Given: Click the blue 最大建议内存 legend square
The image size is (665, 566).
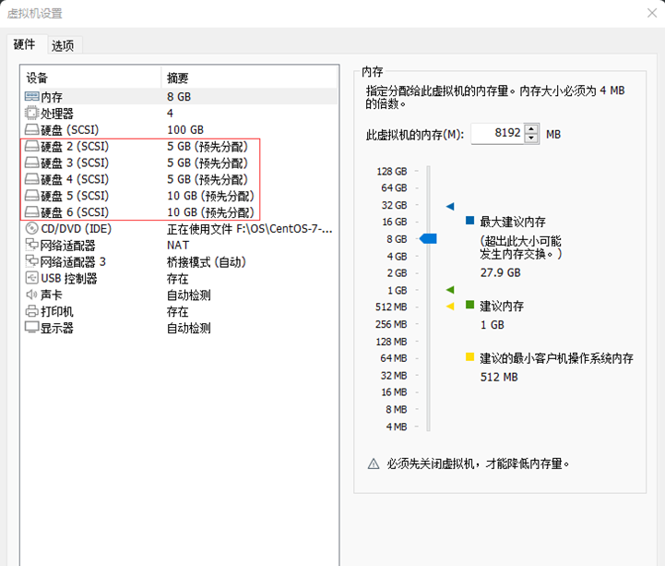Looking at the screenshot, I should tap(469, 220).
